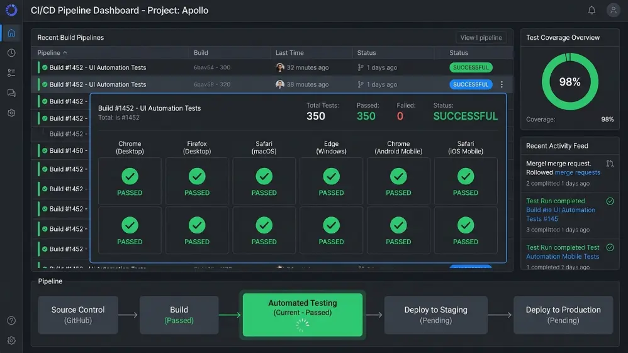Open the bottom settings gear icon

pos(11,340)
